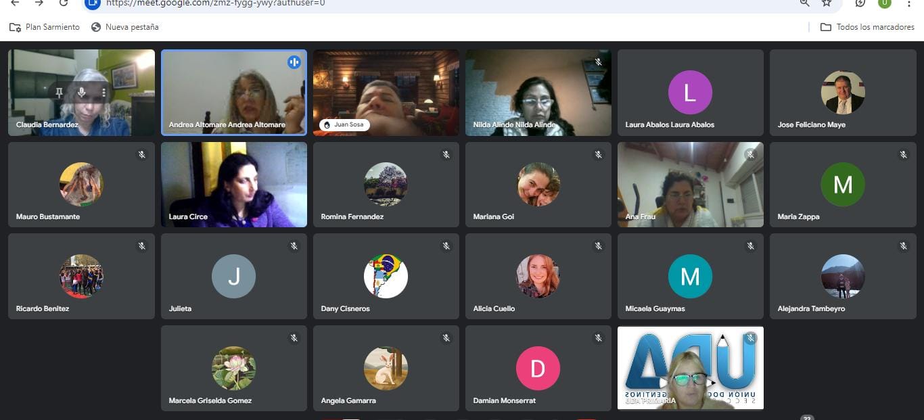Screen dimensions: 924x420
Task: Click the speaking indicator on Andrea Altomare's tile
Action: point(294,62)
